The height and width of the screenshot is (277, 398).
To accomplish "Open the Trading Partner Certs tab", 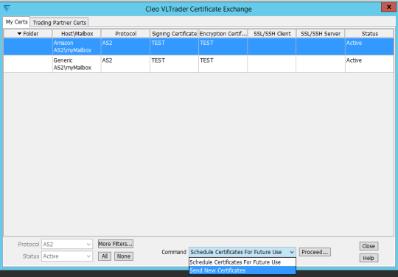I will [60, 23].
